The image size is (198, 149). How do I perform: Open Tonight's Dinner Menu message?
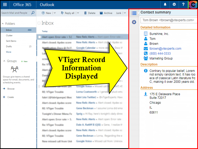82,114
